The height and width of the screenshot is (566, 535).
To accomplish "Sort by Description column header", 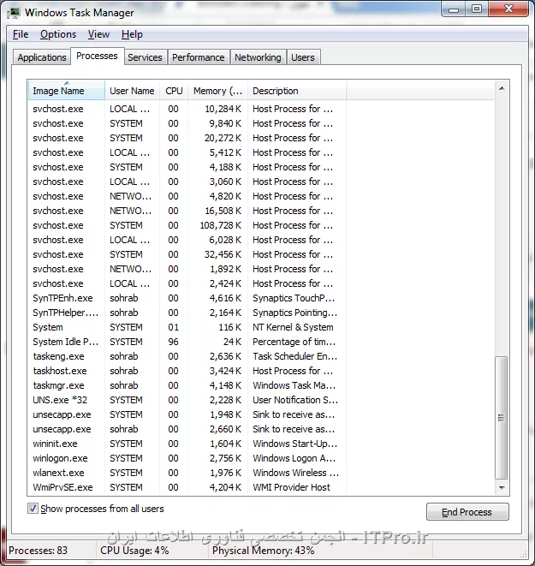I will (x=297, y=91).
